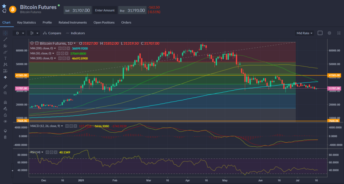Open the prediction and measurement tool
This screenshot has width=344, height=184.
[x=5, y=71]
